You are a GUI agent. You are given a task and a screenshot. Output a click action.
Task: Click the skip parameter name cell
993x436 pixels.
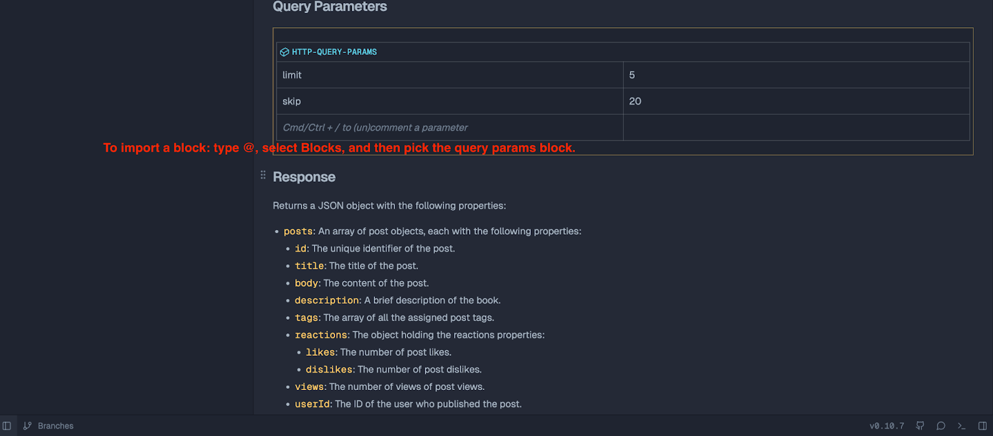[449, 101]
